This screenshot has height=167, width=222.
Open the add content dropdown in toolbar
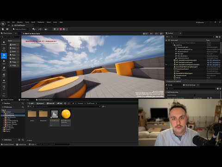(x=34, y=29)
